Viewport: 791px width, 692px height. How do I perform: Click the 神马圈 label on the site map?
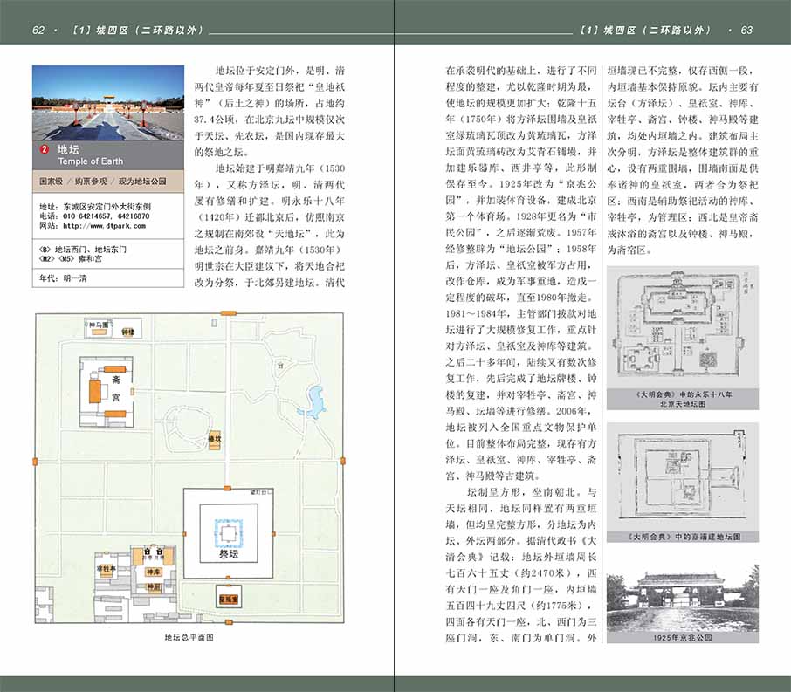[x=99, y=325]
